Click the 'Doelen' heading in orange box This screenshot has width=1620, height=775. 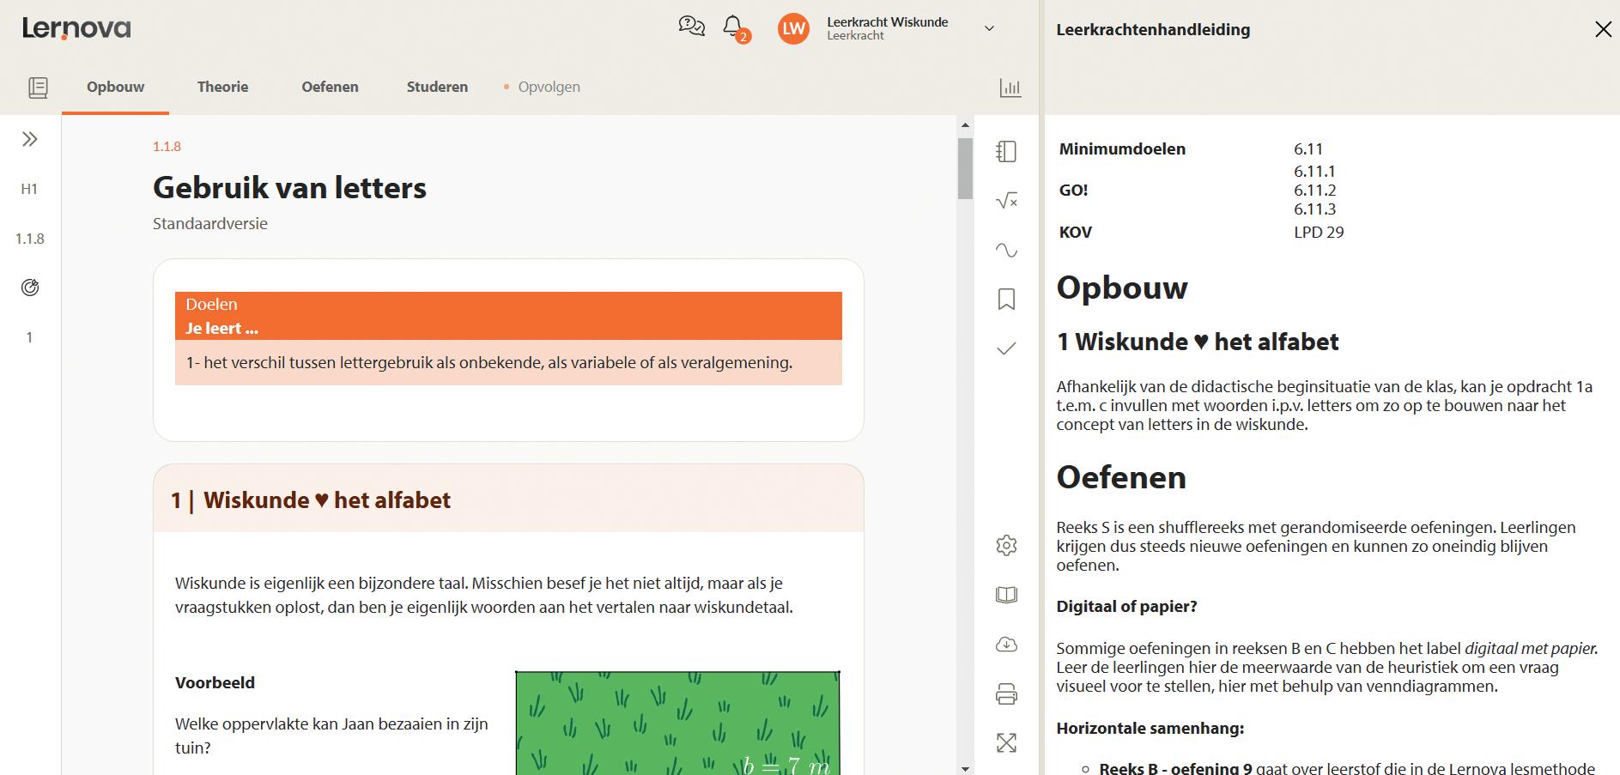211,304
